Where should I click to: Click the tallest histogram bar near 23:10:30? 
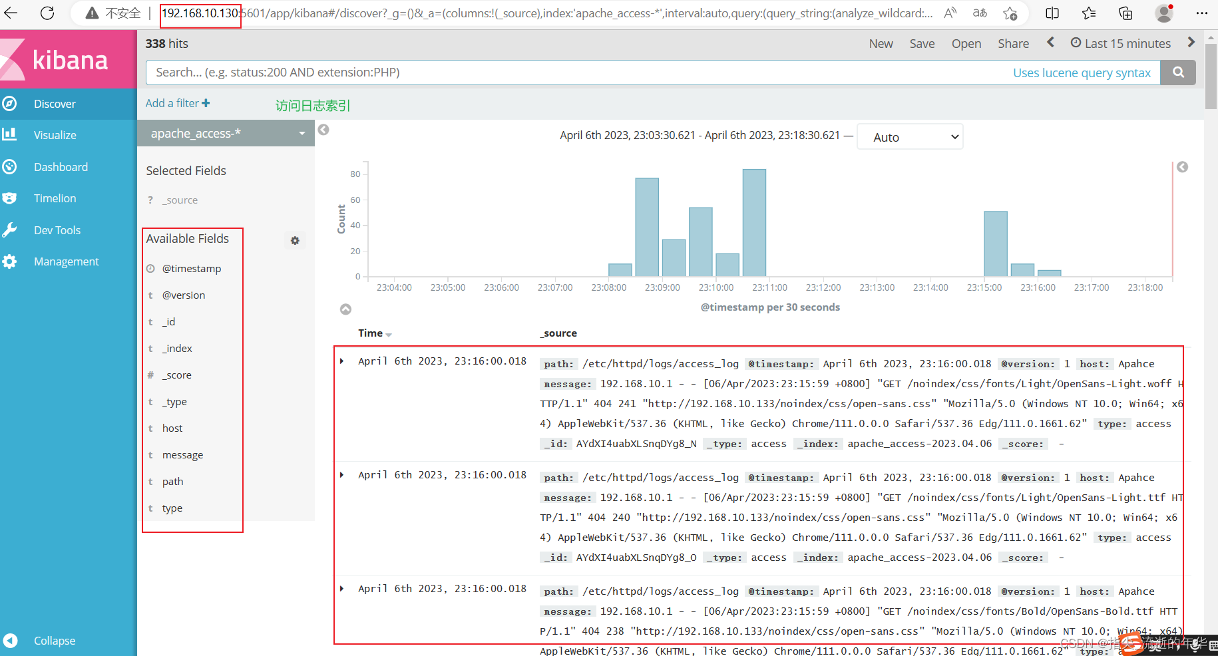point(754,223)
